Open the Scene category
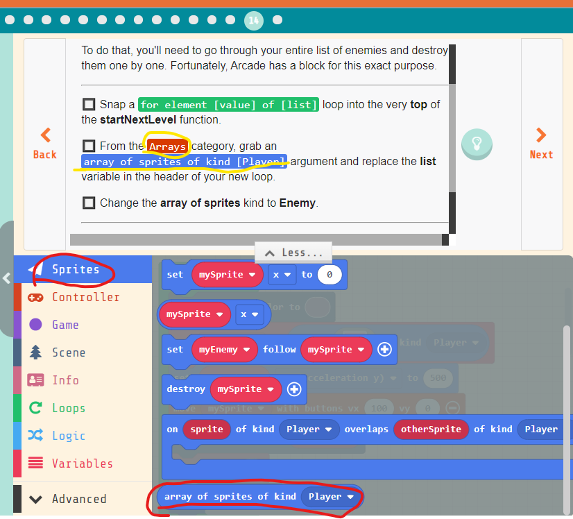 click(83, 352)
